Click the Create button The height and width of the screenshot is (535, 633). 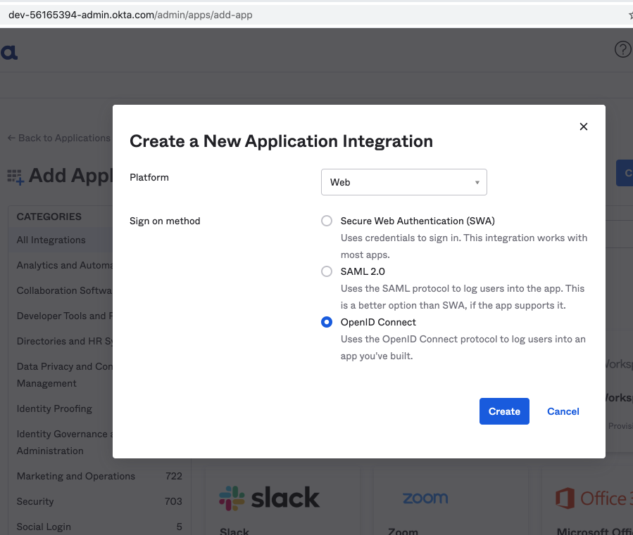coord(504,411)
